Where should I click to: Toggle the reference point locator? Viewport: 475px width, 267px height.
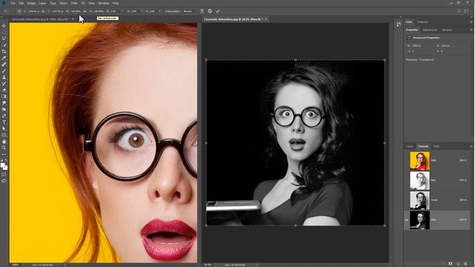click(x=19, y=11)
